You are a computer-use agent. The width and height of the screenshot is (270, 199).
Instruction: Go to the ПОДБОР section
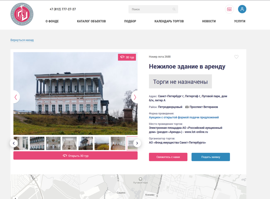[130, 21]
